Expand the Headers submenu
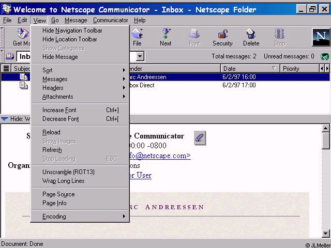Image resolution: width=331 pixels, height=248 pixels. (80, 88)
